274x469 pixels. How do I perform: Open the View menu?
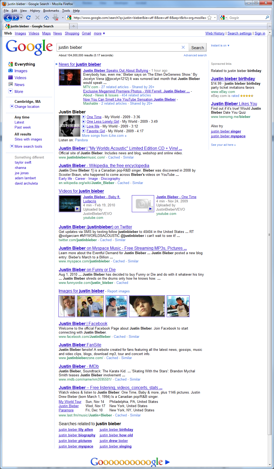point(23,11)
